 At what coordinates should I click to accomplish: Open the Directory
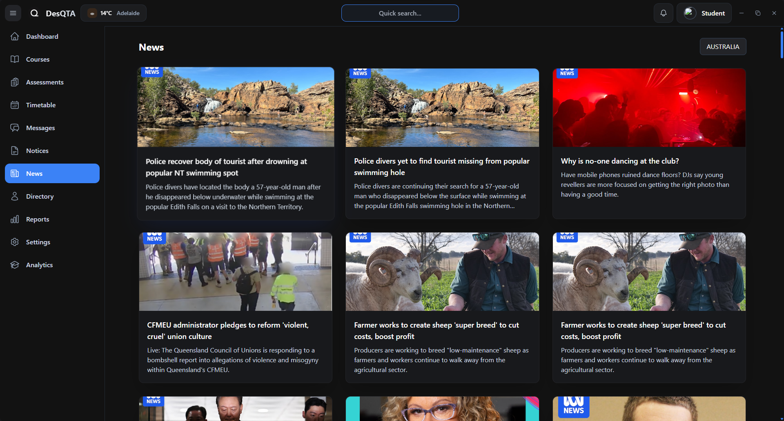pos(40,196)
